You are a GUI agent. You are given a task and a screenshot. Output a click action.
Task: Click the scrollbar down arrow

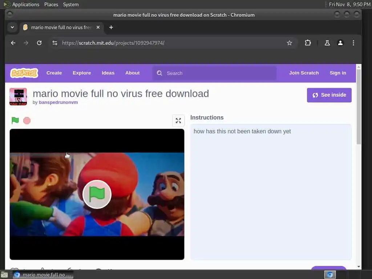point(359,266)
